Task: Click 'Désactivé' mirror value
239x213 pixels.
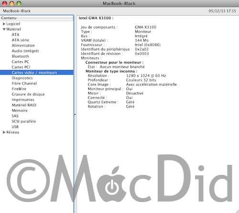Action: click(135, 93)
